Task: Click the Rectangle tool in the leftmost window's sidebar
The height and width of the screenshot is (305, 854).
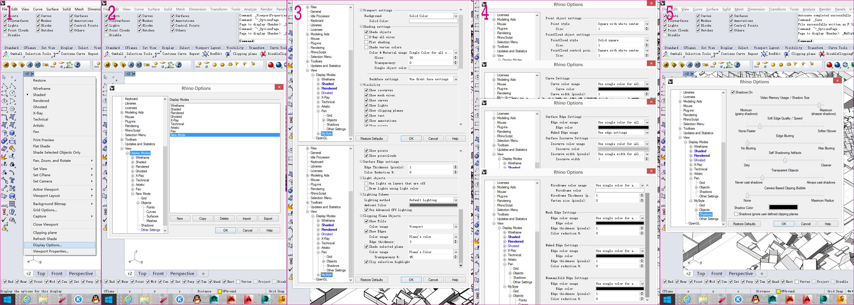Action: (4, 109)
